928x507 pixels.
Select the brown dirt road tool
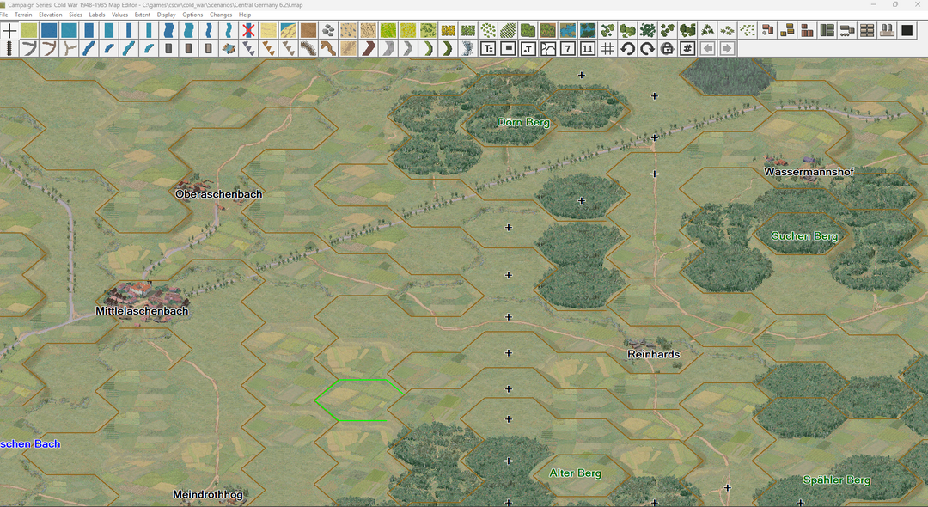point(49,48)
